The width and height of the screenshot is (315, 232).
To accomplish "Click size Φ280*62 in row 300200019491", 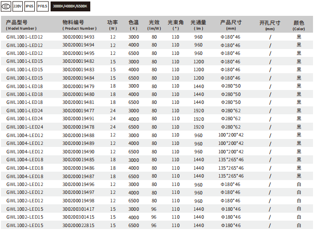I will pos(231,119).
